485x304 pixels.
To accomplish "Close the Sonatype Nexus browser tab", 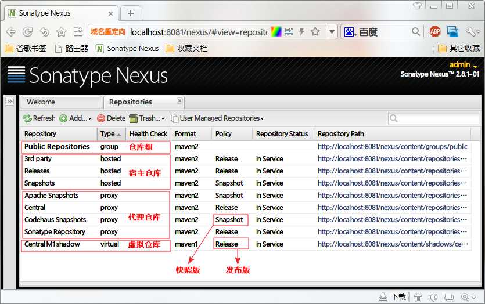I will point(110,13).
